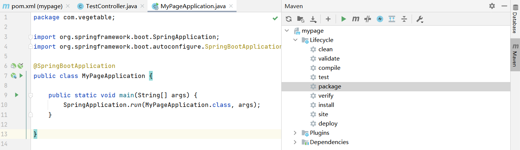Click the green inspection checkmark in editor
Image resolution: width=520 pixels, height=150 pixels.
(275, 18)
